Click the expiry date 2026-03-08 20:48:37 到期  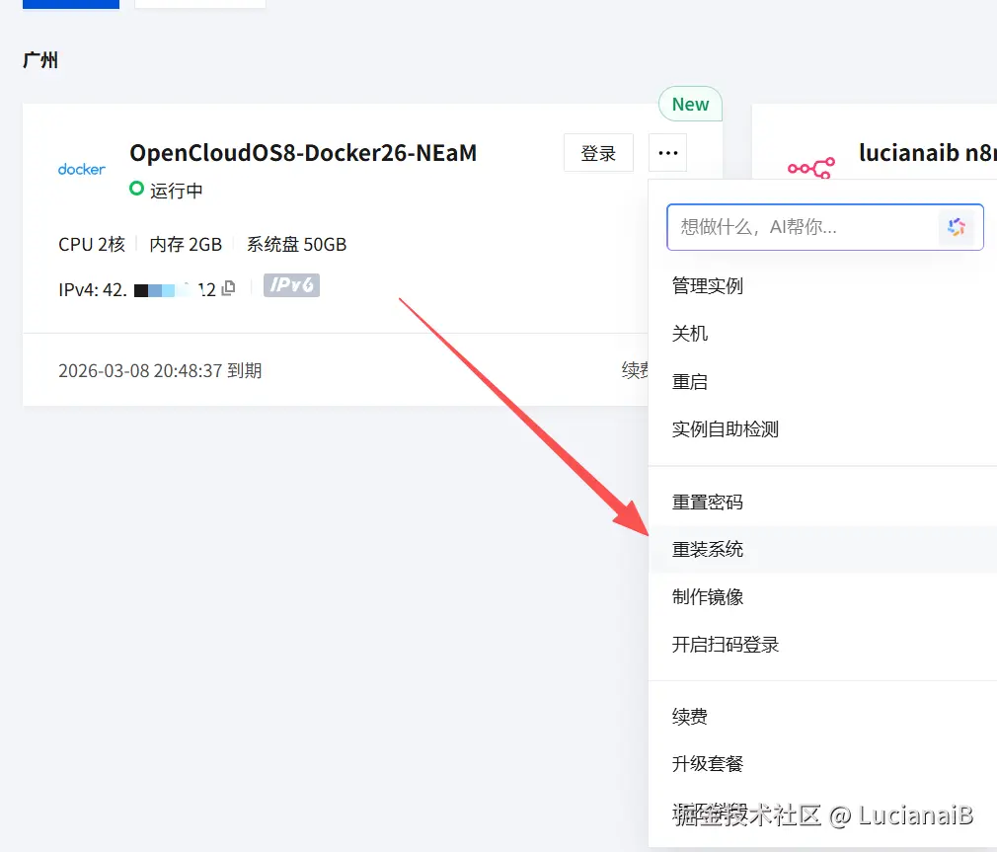tap(160, 370)
